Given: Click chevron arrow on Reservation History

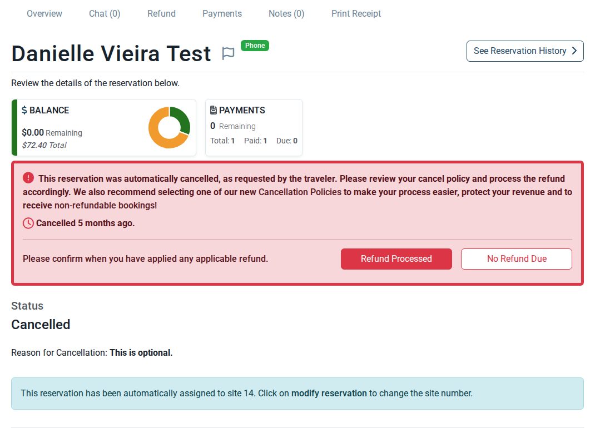Looking at the screenshot, I should 574,51.
